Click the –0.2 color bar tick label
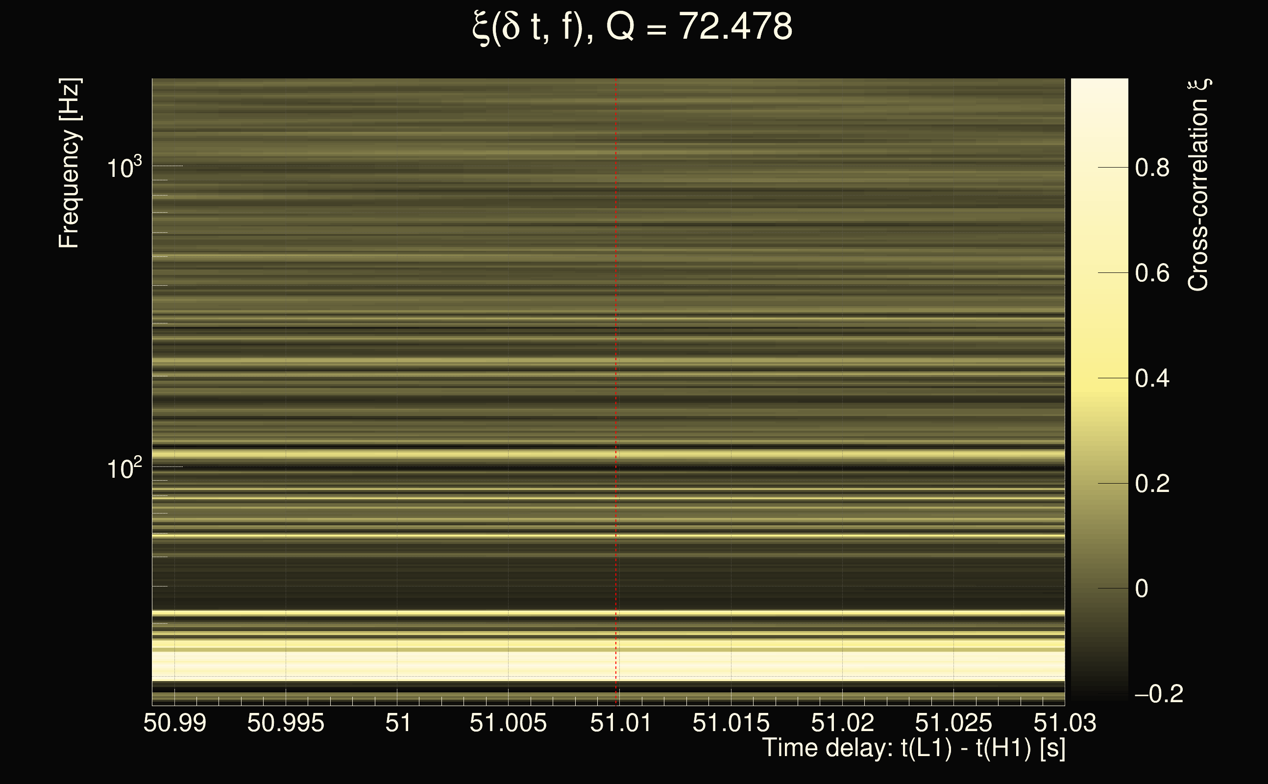 (x=1159, y=694)
